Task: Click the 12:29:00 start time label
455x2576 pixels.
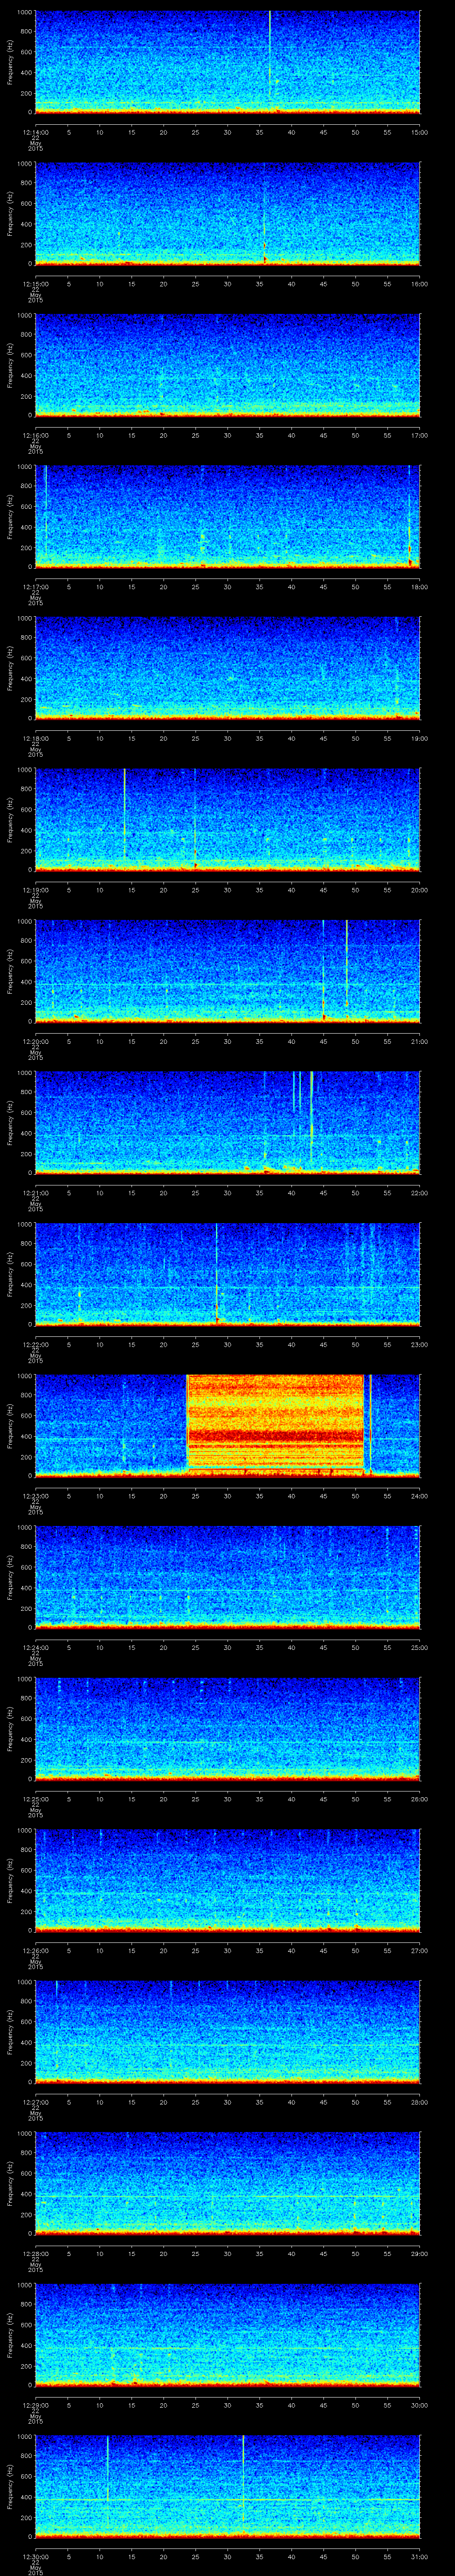Action: coord(35,2404)
